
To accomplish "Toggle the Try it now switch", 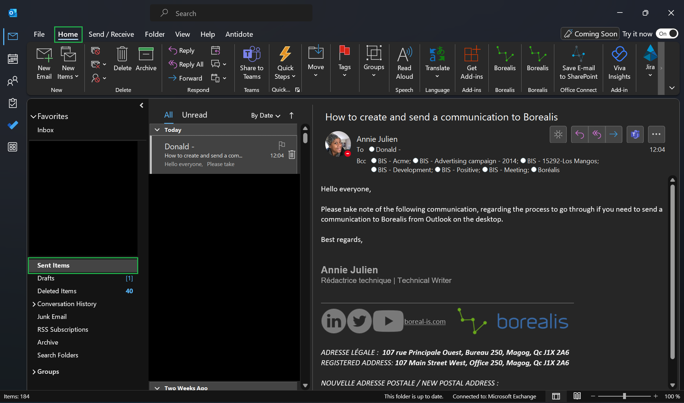I will click(667, 34).
